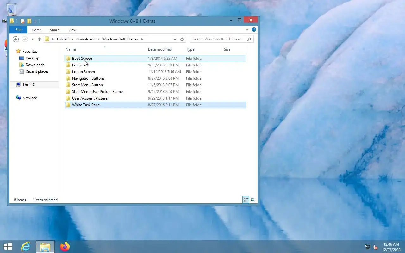Click the network icon in system tray
This screenshot has height=253, width=405.
tap(368, 247)
